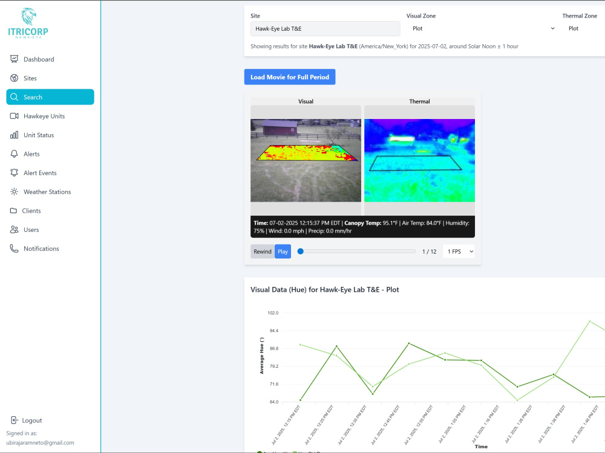
Task: Click the Visual camera image thumbnail
Action: pos(306,160)
